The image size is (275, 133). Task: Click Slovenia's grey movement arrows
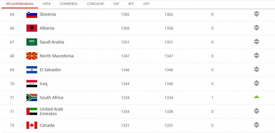click(x=256, y=14)
